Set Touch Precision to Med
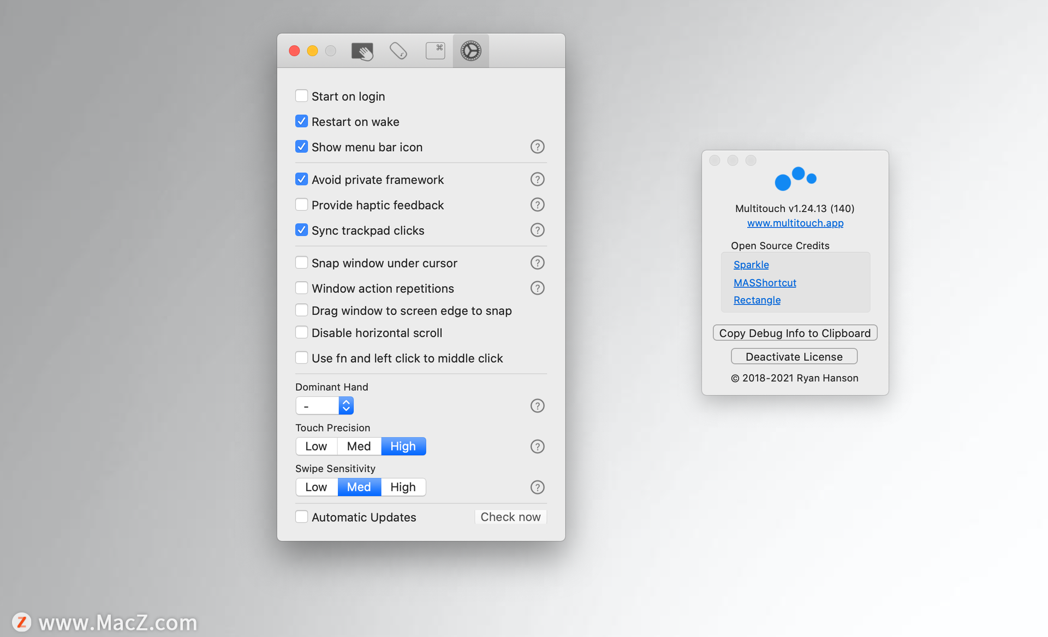The width and height of the screenshot is (1048, 637). (359, 447)
